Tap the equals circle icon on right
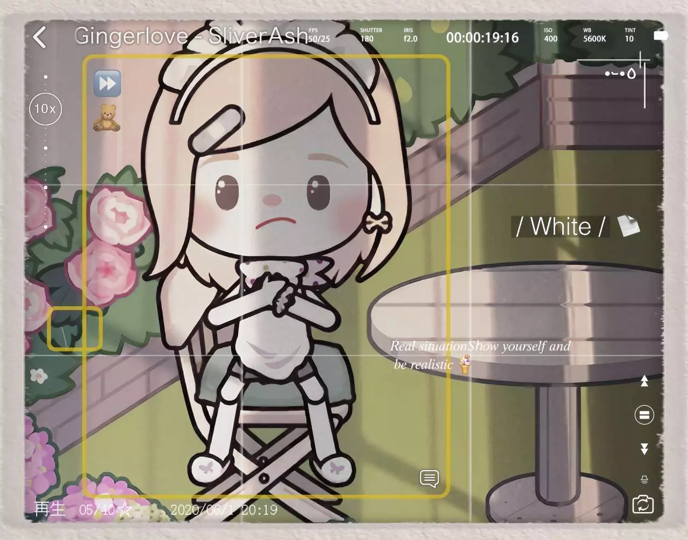 (644, 415)
